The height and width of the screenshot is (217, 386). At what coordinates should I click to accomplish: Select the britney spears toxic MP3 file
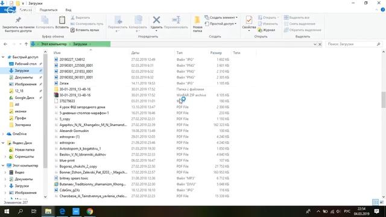click(74, 178)
